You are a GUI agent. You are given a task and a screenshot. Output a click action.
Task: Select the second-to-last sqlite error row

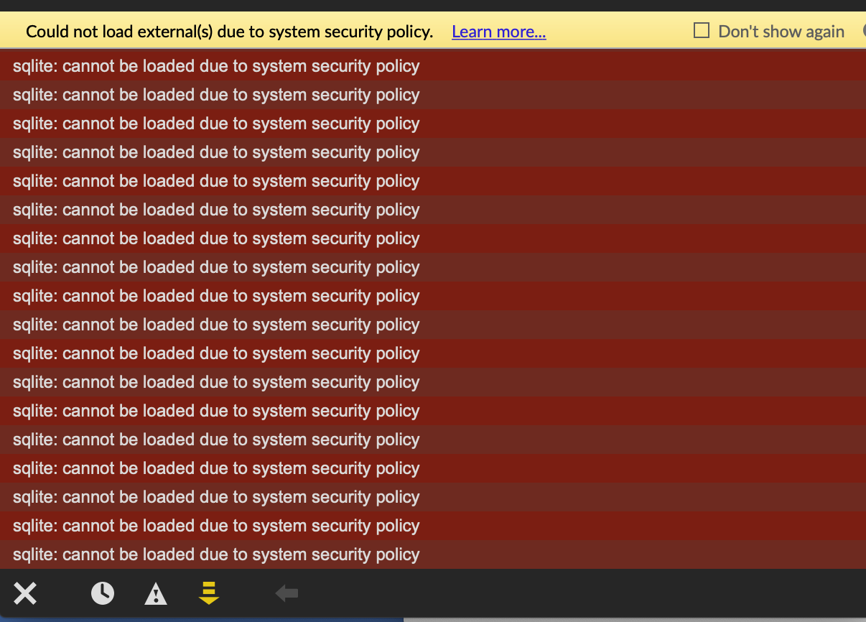(433, 526)
